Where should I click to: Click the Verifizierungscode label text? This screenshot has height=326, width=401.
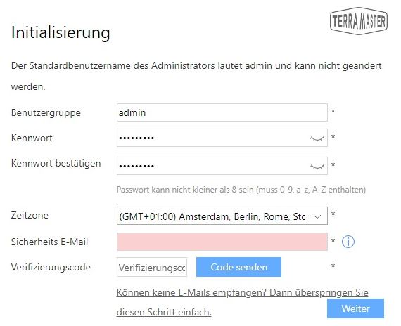(x=51, y=267)
